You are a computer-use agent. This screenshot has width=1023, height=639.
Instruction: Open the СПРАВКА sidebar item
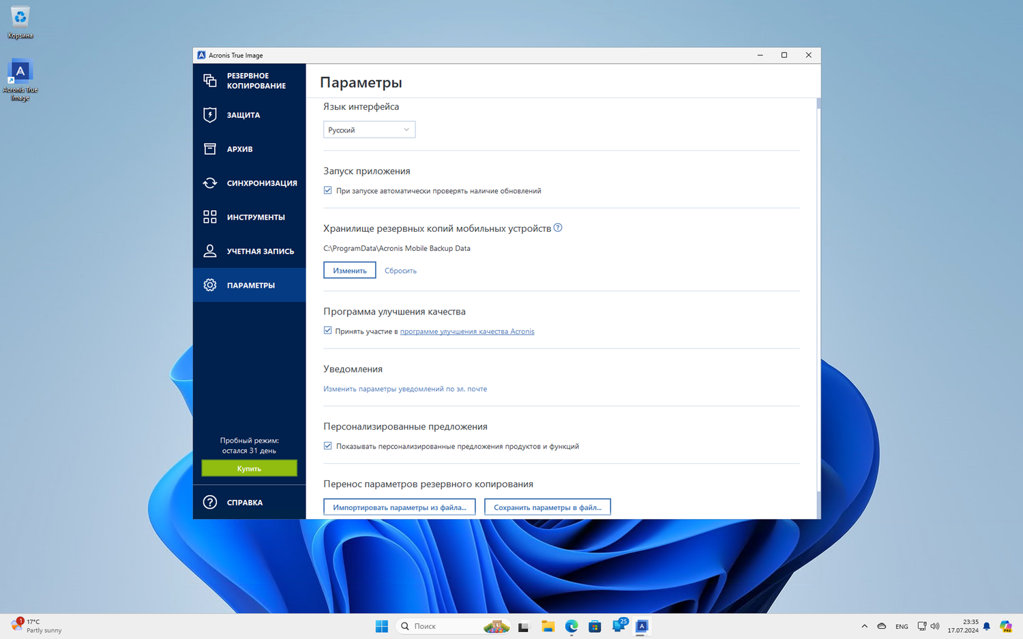[x=249, y=503]
